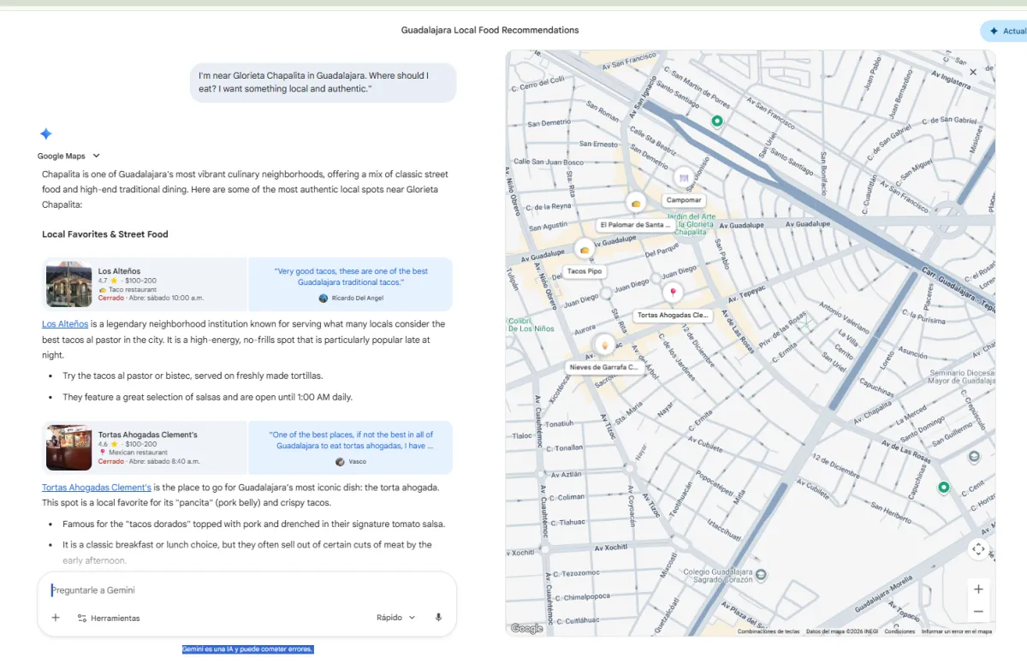Click the Seminario Diocesano Mayor de Guadalajara label
This screenshot has width=1027, height=663.
960,376
